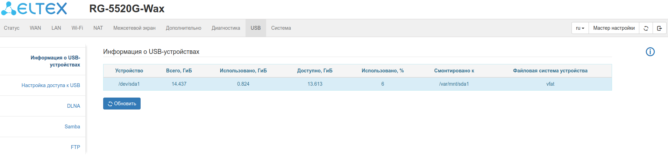Go to the Система tab
The width and height of the screenshot is (668, 156).
coord(281,28)
